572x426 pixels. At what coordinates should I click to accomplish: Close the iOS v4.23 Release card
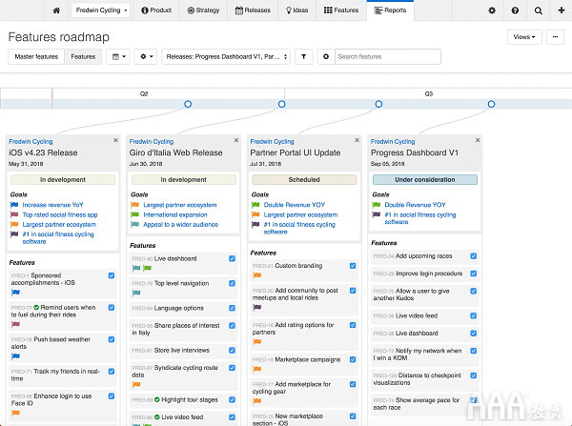(115, 140)
